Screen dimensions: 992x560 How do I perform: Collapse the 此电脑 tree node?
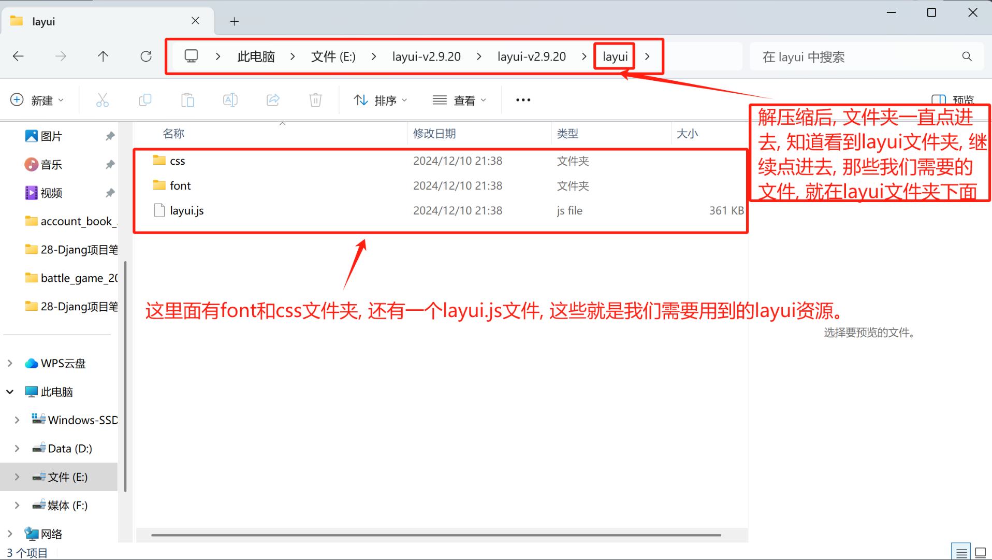(x=10, y=392)
